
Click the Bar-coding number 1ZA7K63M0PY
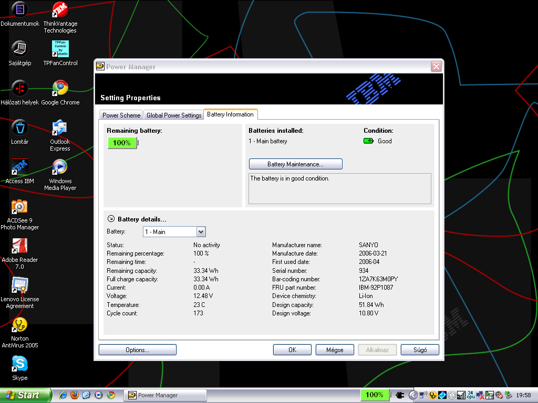coord(378,279)
